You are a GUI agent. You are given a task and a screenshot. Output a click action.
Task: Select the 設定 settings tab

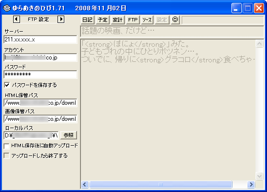pyautogui.click(x=162, y=20)
